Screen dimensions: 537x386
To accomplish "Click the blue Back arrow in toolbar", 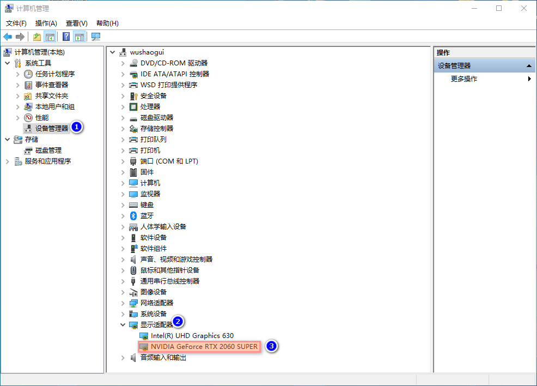I will [8, 37].
